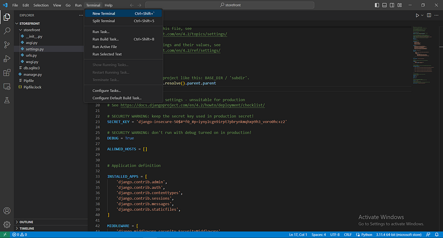Open the Accounts icon in activity bar
This screenshot has height=238, width=443.
(7, 211)
